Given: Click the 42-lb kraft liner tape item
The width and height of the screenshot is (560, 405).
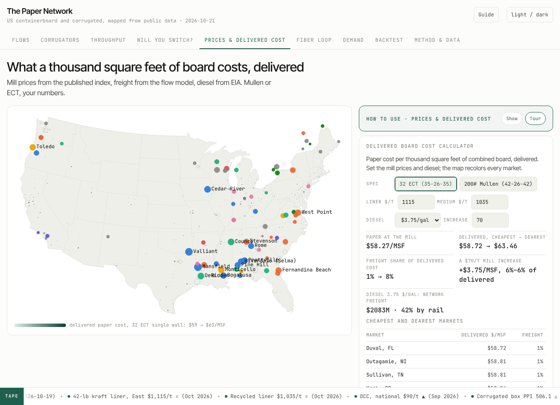Looking at the screenshot, I should point(140,396).
